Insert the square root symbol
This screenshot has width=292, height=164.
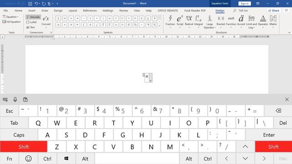click(x=97, y=25)
